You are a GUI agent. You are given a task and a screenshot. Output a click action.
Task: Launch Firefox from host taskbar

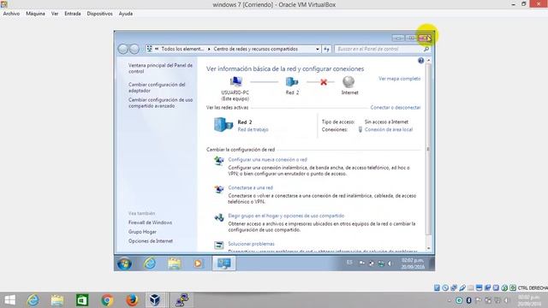[x=132, y=300]
